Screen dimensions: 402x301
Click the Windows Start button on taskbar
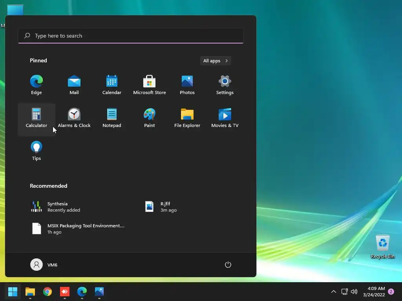(x=13, y=292)
